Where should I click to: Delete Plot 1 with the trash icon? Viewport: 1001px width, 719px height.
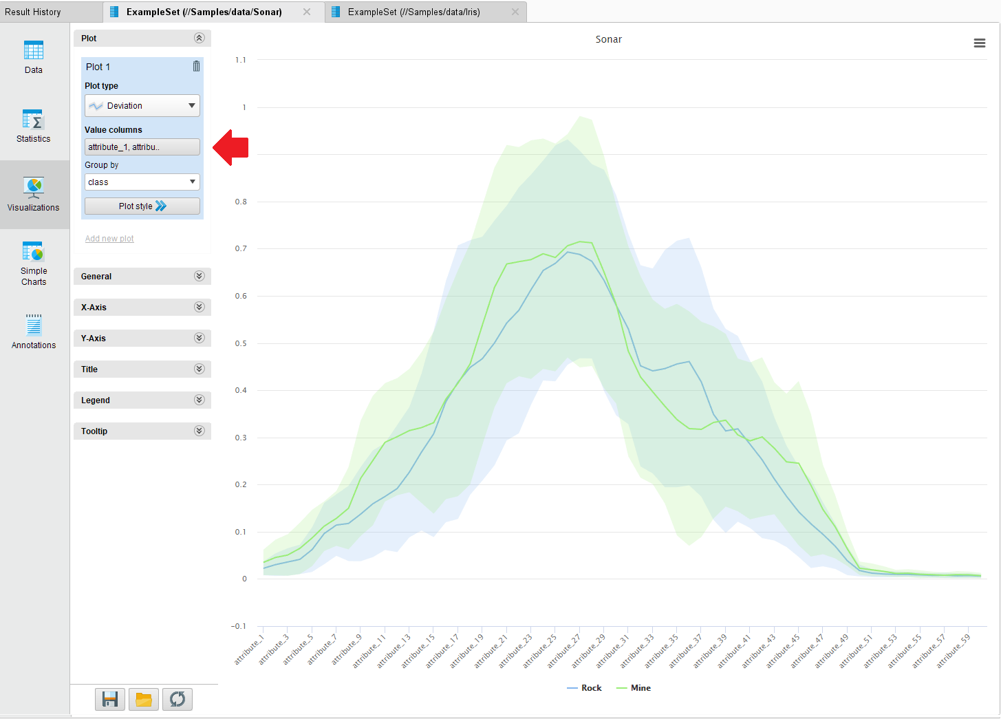coord(196,66)
